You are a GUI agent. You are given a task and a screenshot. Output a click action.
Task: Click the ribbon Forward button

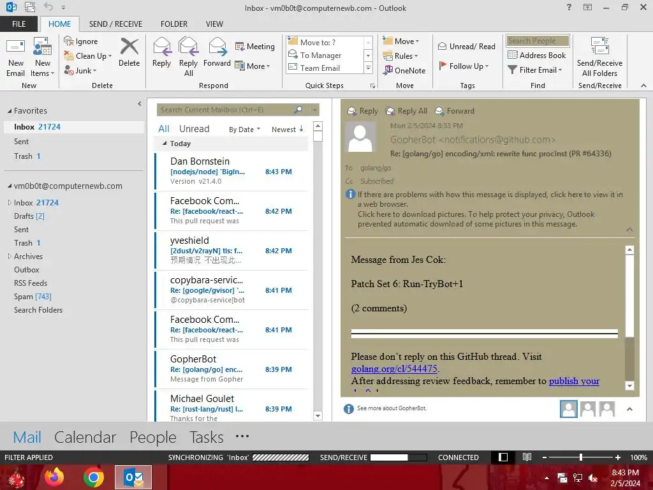point(217,52)
